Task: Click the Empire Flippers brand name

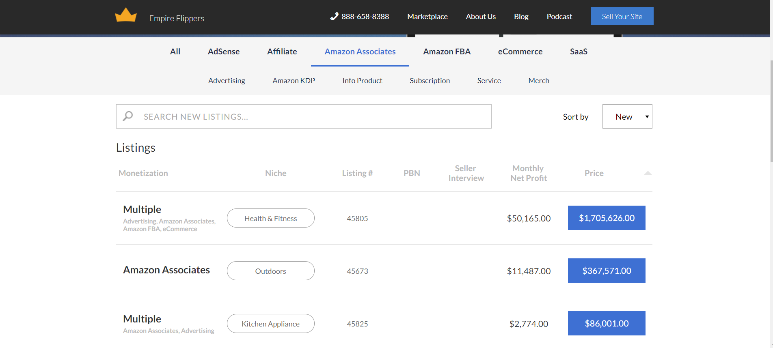Action: tap(177, 18)
